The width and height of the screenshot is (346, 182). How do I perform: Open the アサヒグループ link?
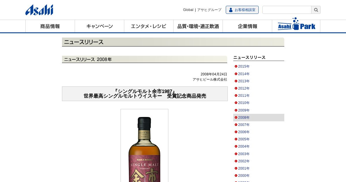click(x=209, y=10)
